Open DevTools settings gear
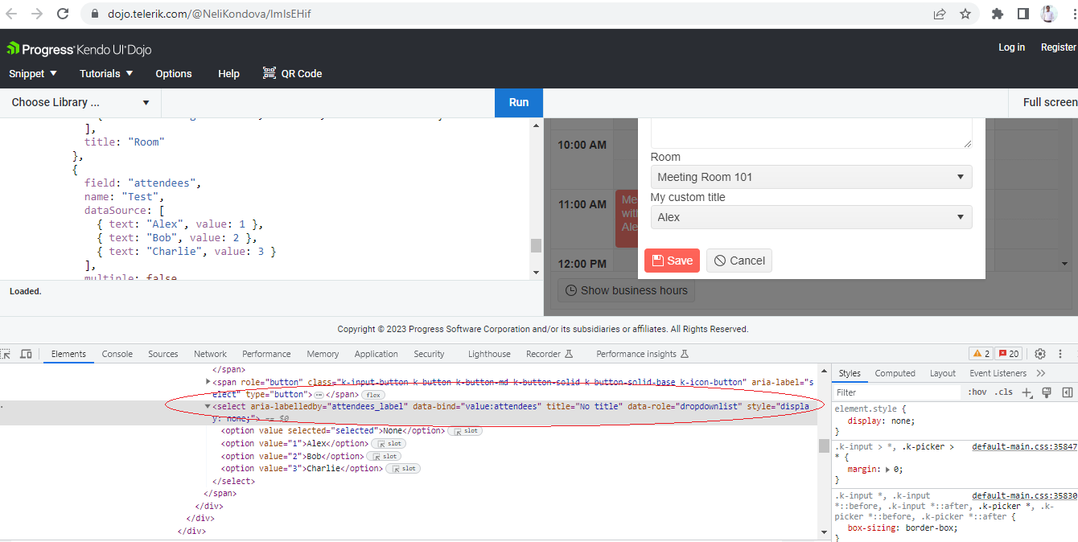1078x542 pixels. tap(1040, 354)
